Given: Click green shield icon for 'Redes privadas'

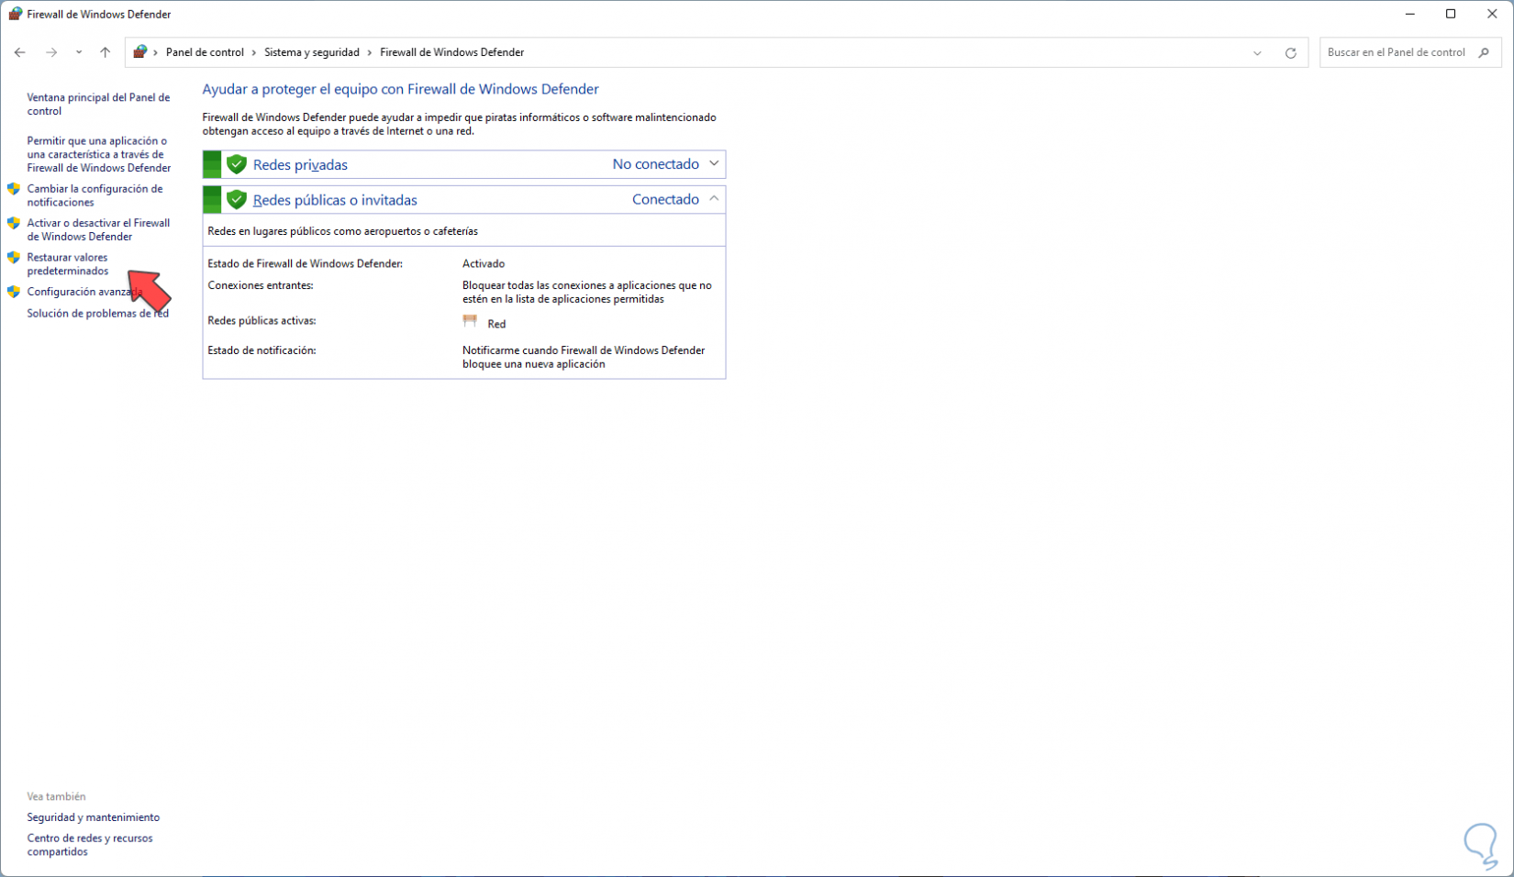Looking at the screenshot, I should (x=237, y=164).
